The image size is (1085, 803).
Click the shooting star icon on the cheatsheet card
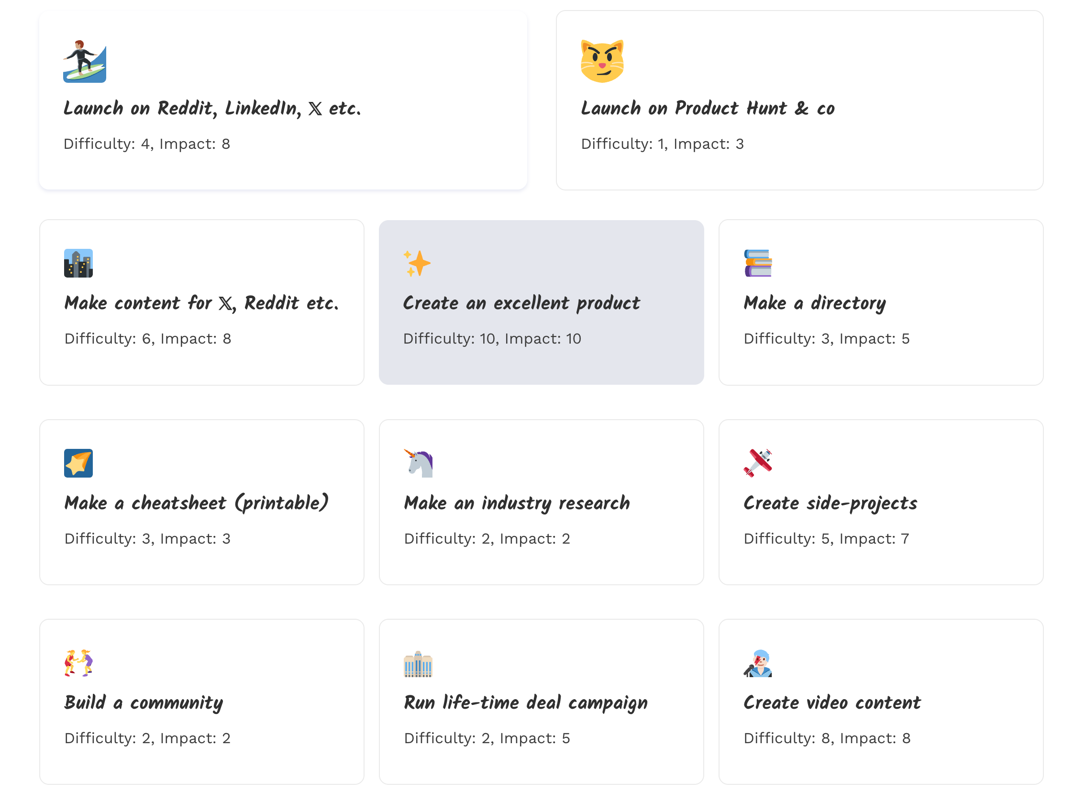(x=78, y=463)
